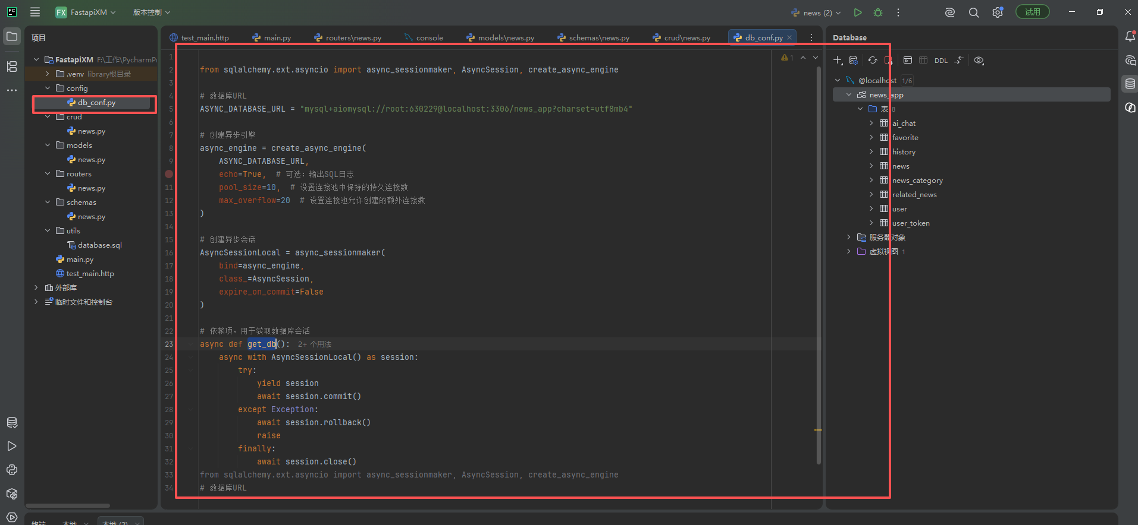The image size is (1138, 525).
Task: Add new data source with plus icon
Action: coord(838,60)
